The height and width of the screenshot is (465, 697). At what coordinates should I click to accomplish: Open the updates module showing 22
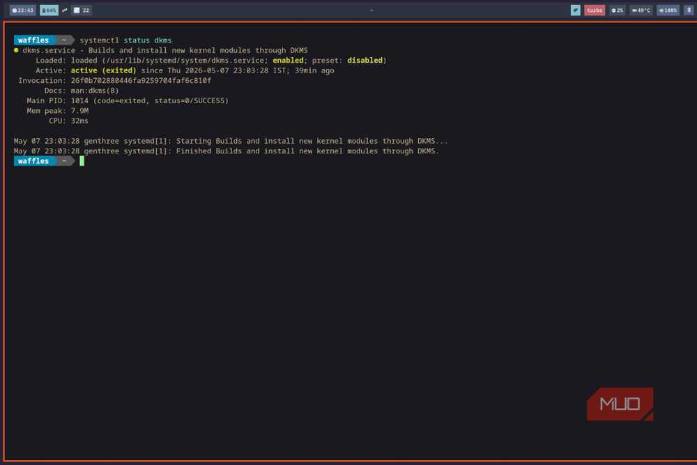pos(82,10)
